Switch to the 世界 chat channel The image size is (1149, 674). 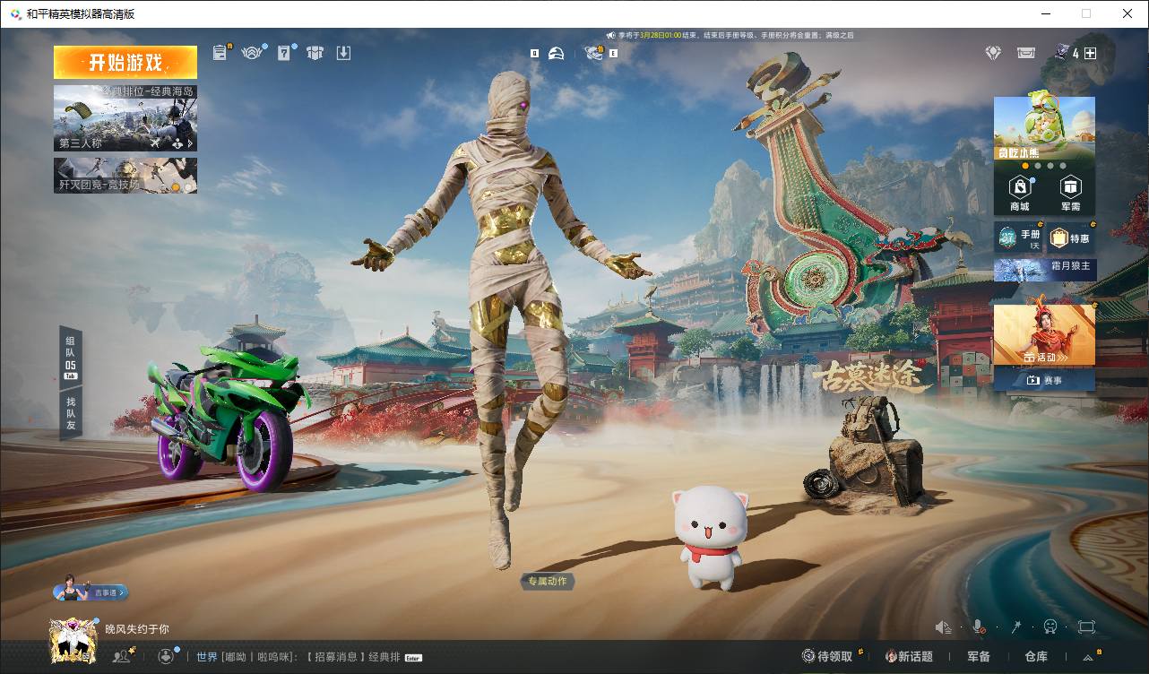pos(207,657)
